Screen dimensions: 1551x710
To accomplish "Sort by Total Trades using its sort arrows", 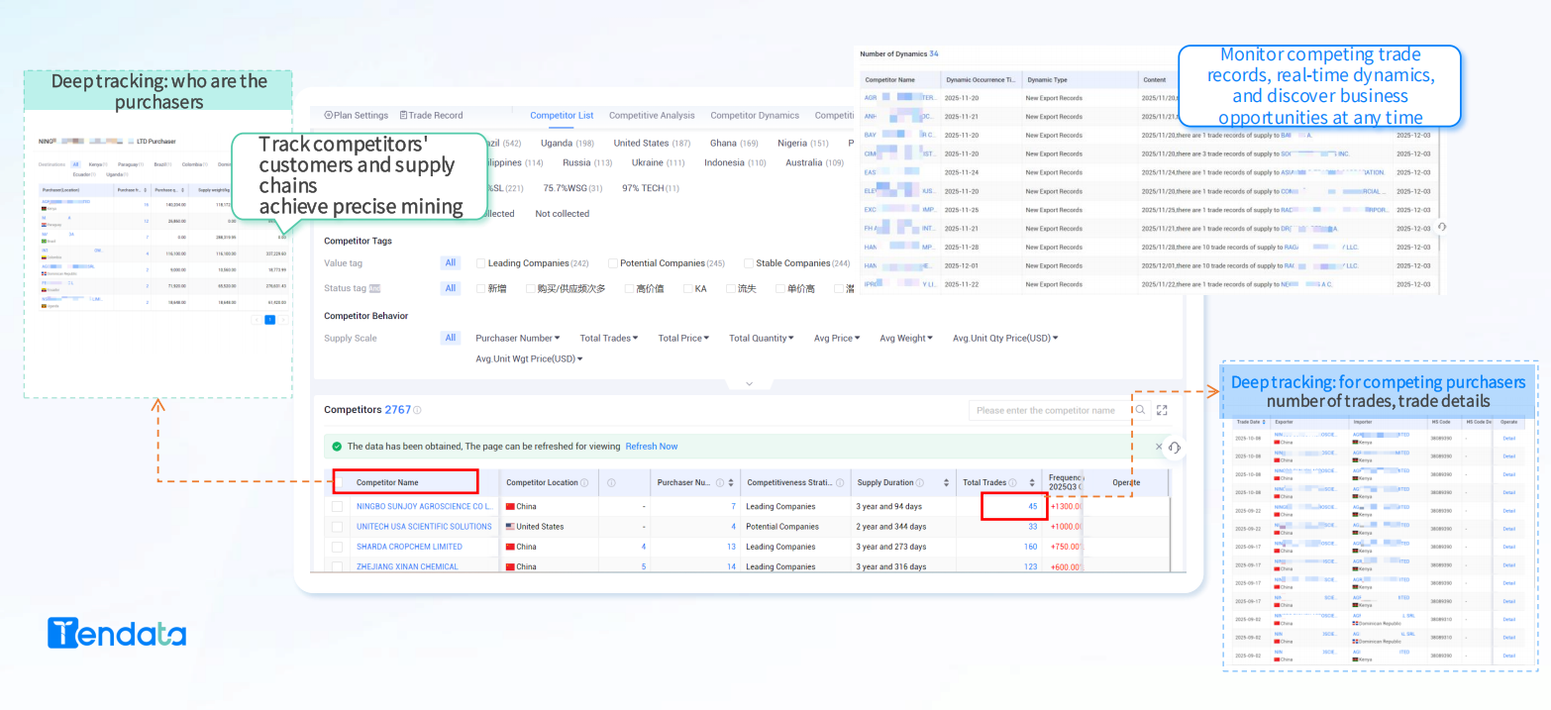I will coord(1031,481).
